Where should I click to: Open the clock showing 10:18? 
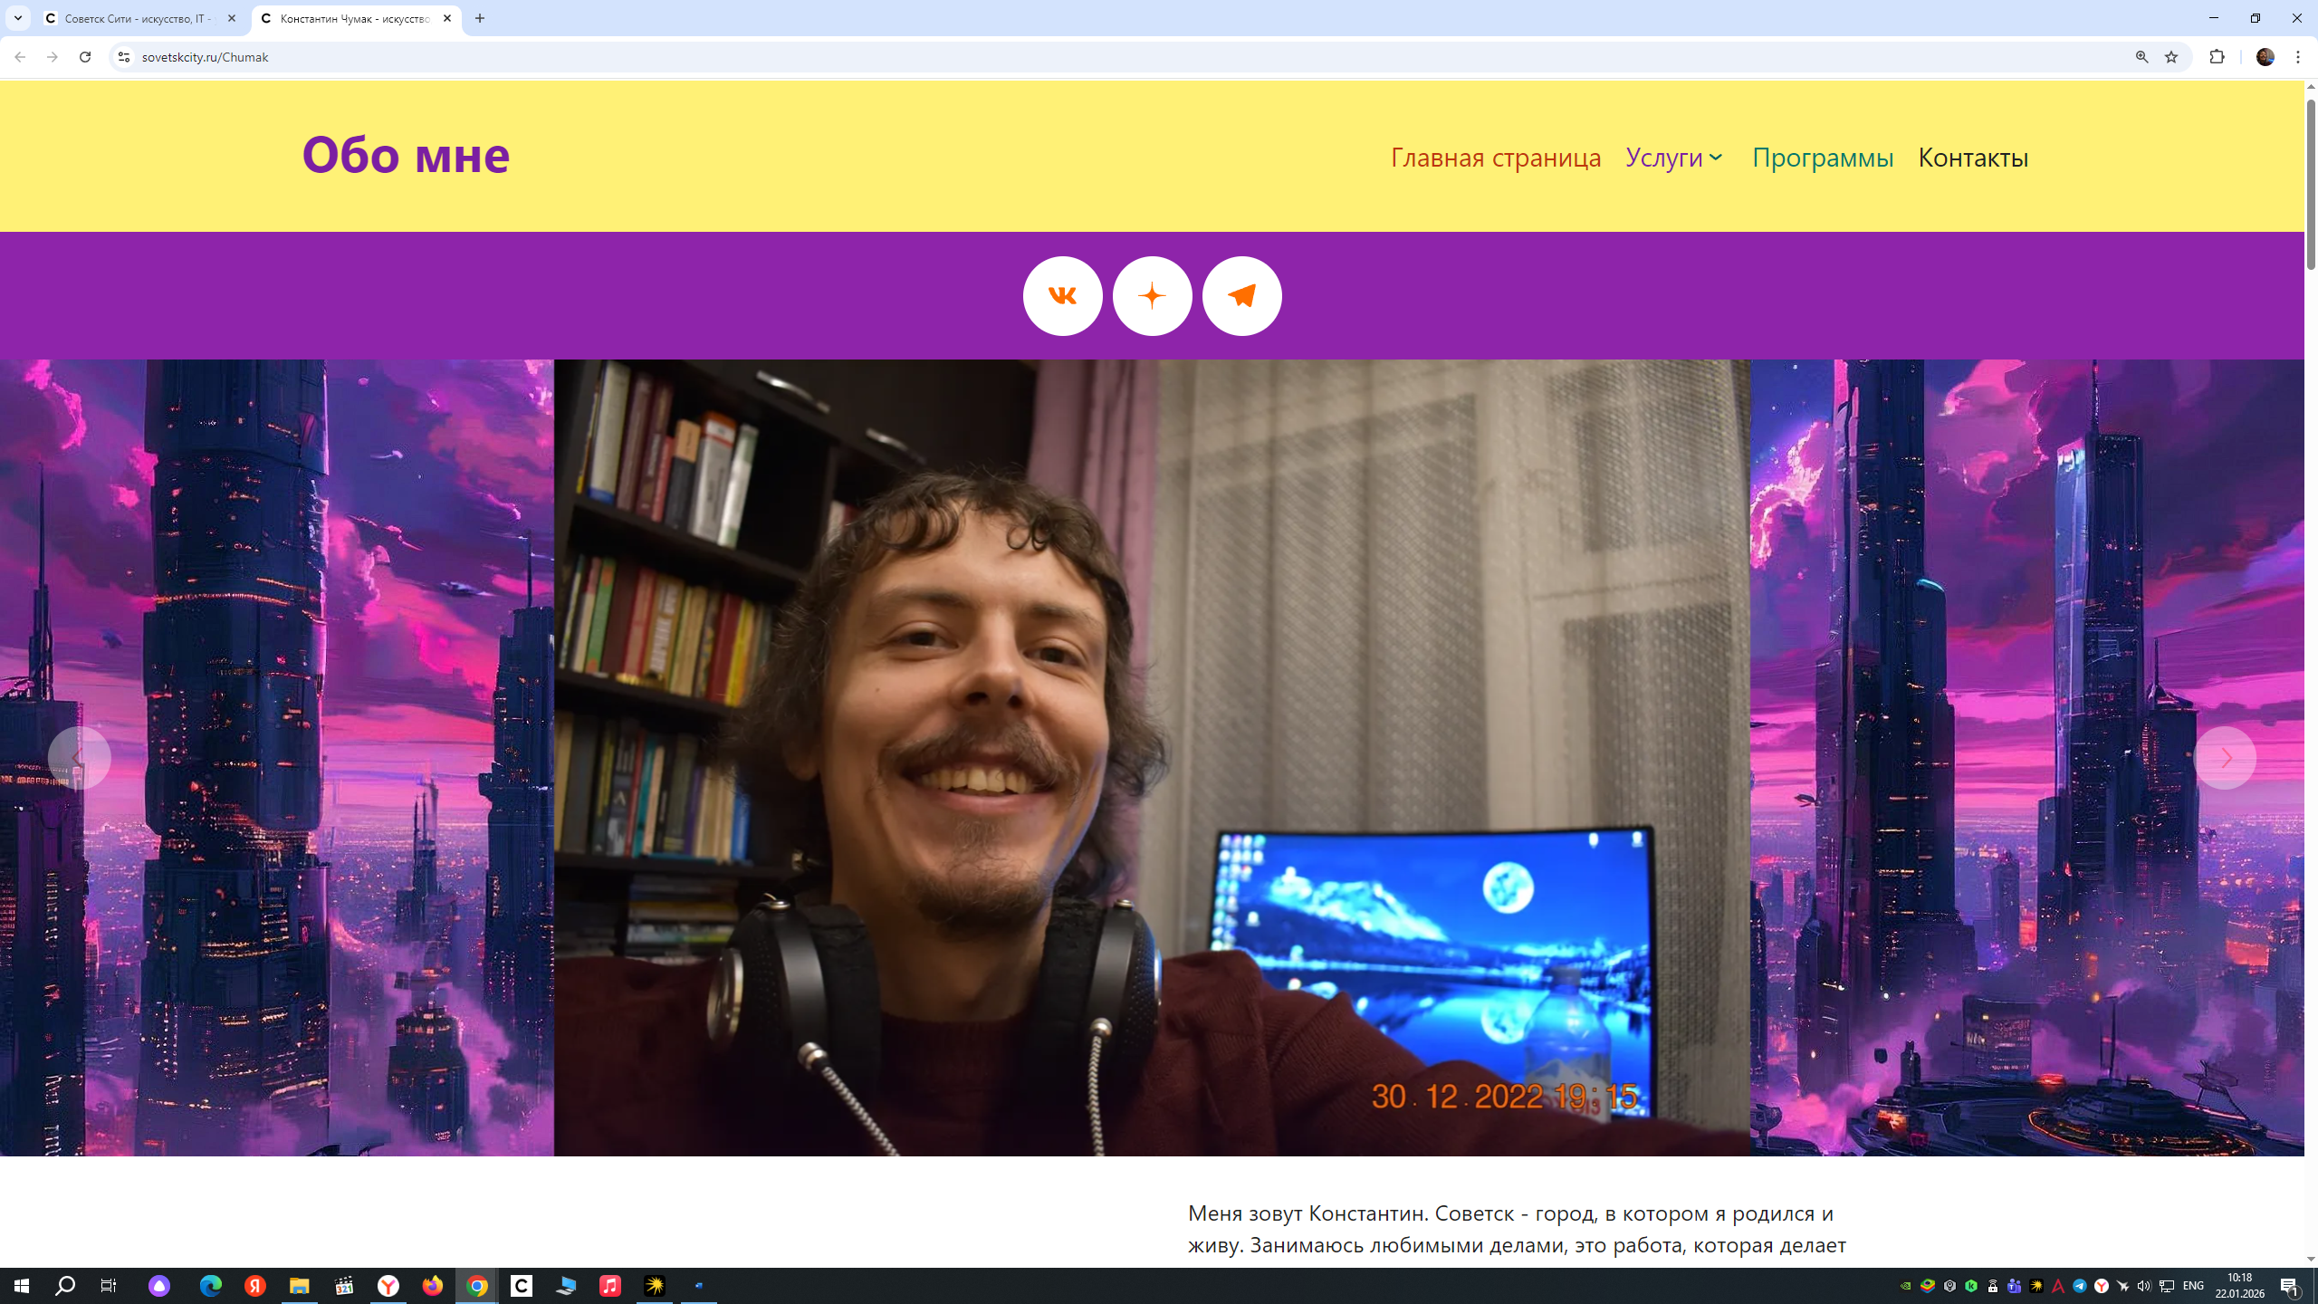(x=2240, y=1286)
